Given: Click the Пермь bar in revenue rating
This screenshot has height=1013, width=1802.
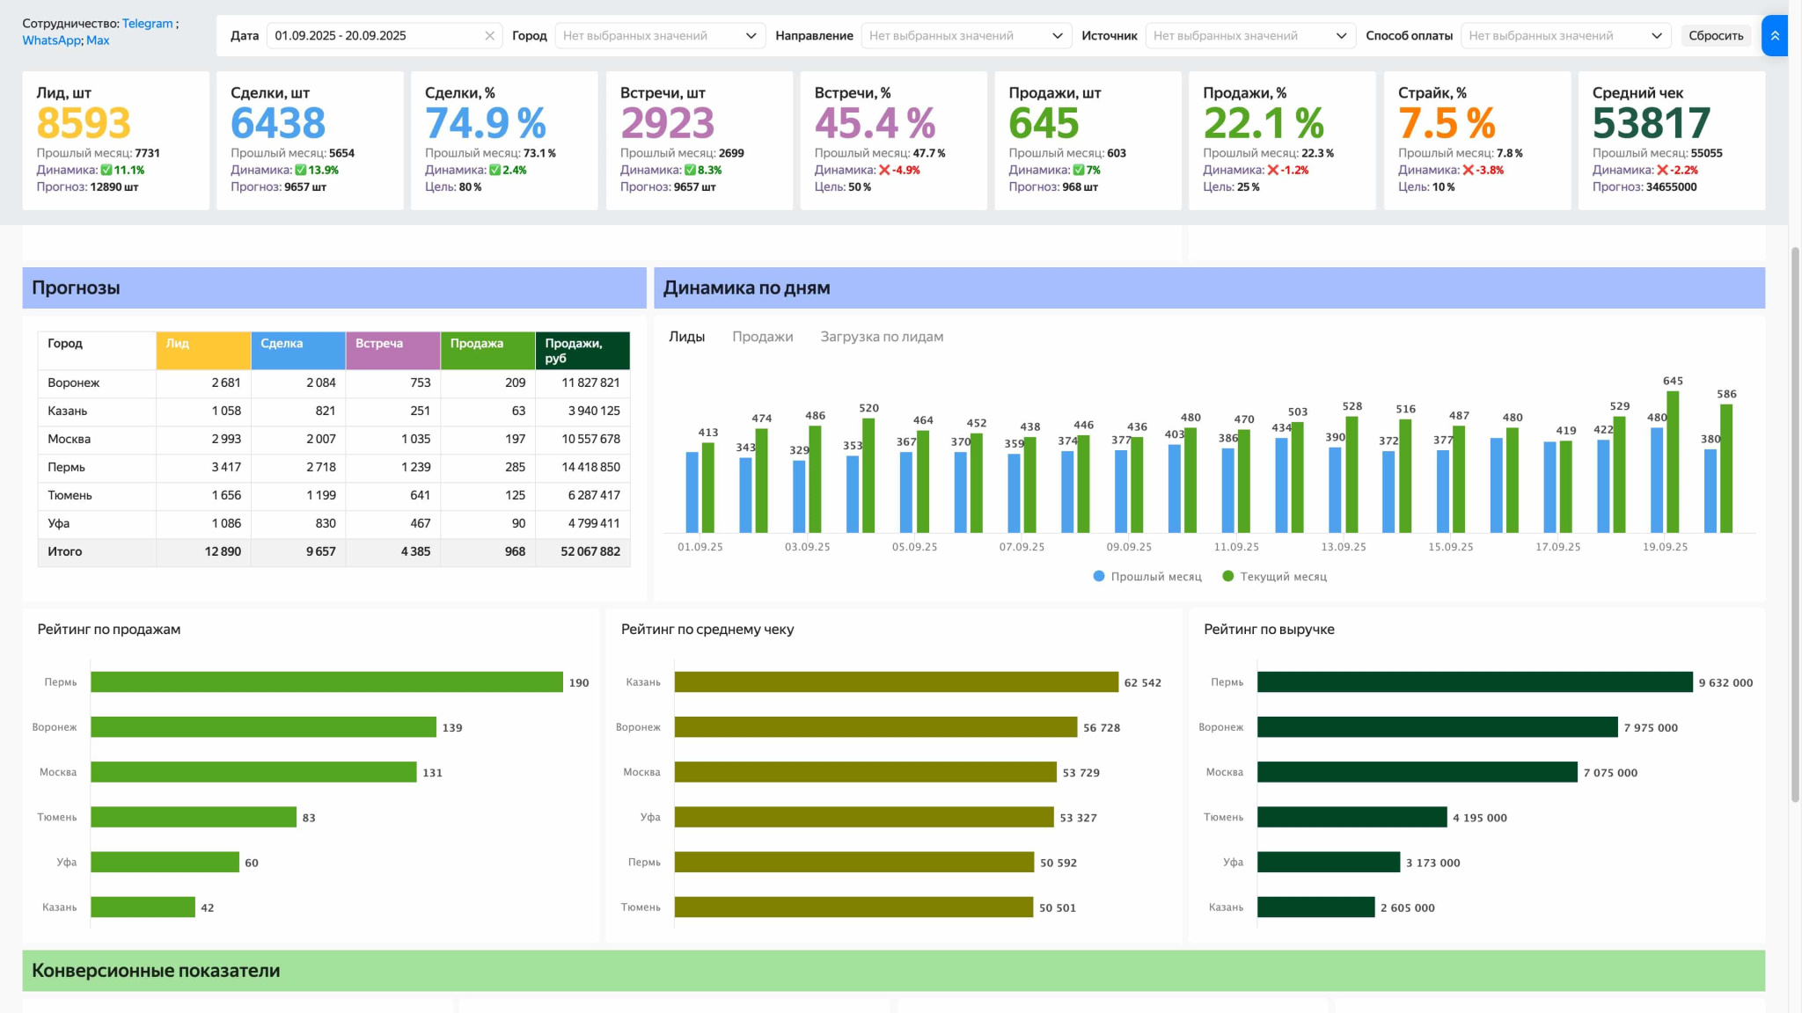Looking at the screenshot, I should click(x=1475, y=682).
